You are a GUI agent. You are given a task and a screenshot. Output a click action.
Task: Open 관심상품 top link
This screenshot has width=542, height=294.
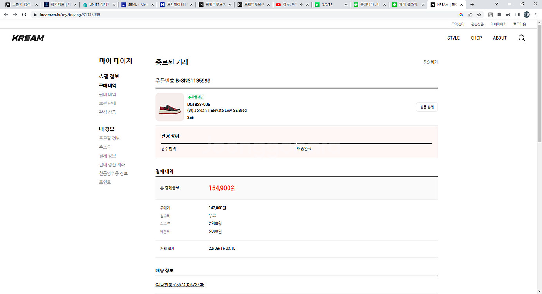coord(477,24)
